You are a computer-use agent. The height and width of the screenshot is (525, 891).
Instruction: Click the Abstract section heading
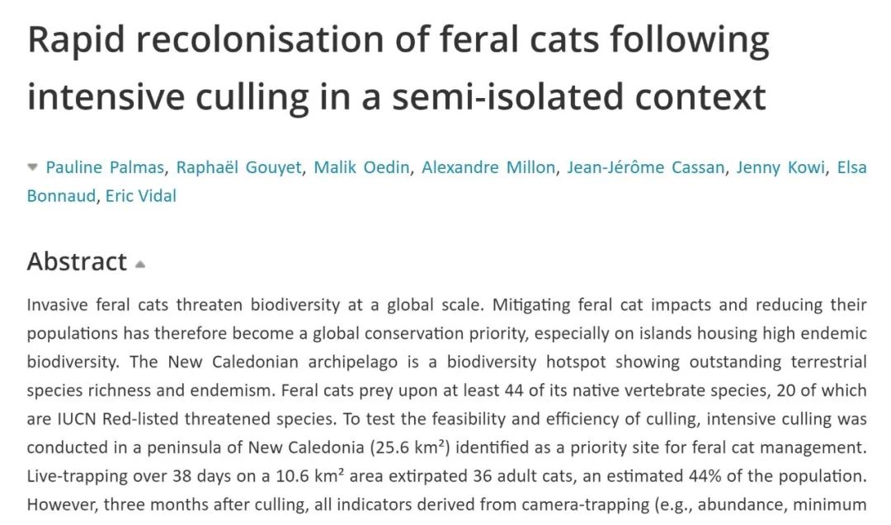tap(77, 261)
